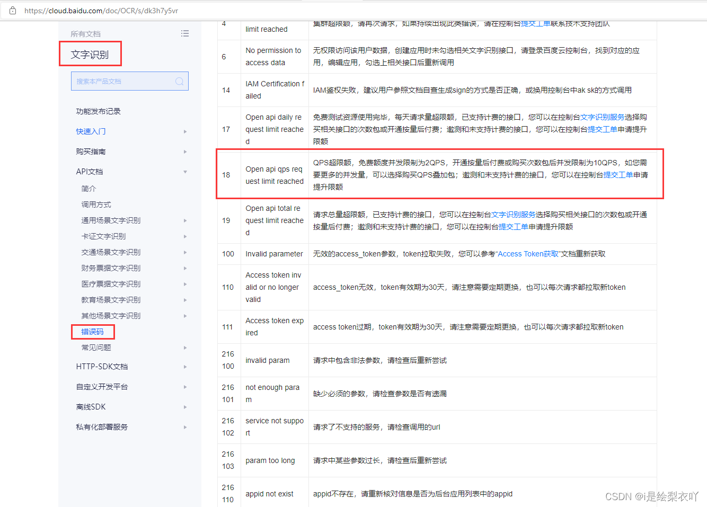Screen dimensions: 707x507
Task: Expand the 交通场景文字识别 arrow
Action: point(185,252)
